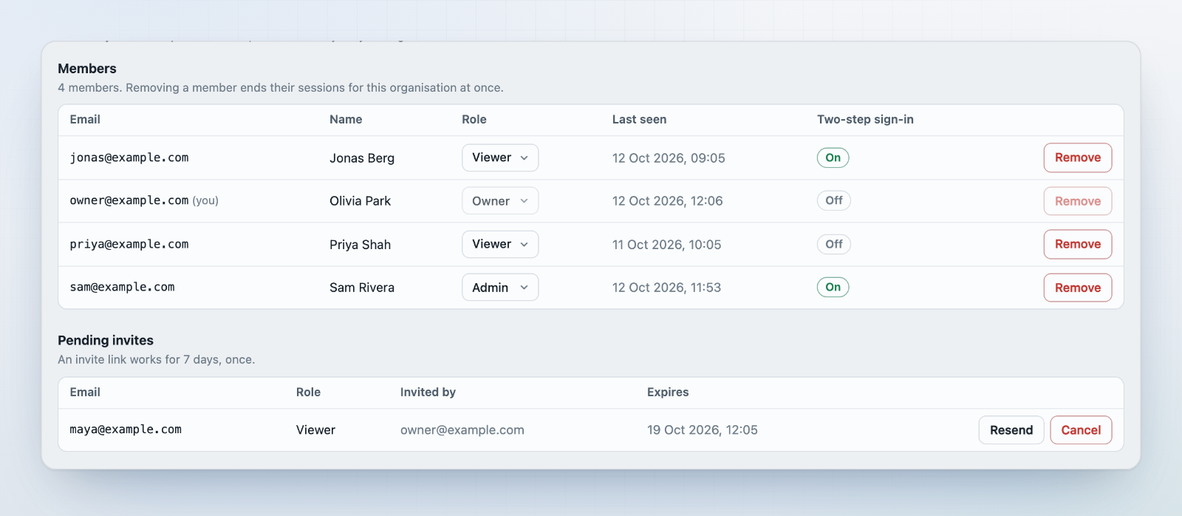Open role dropdown for Sam Rivera

tap(500, 288)
